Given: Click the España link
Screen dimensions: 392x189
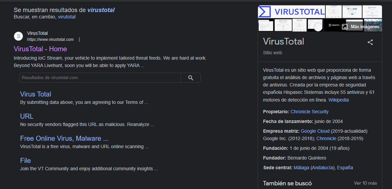Looking at the screenshot, I should tap(345, 168).
